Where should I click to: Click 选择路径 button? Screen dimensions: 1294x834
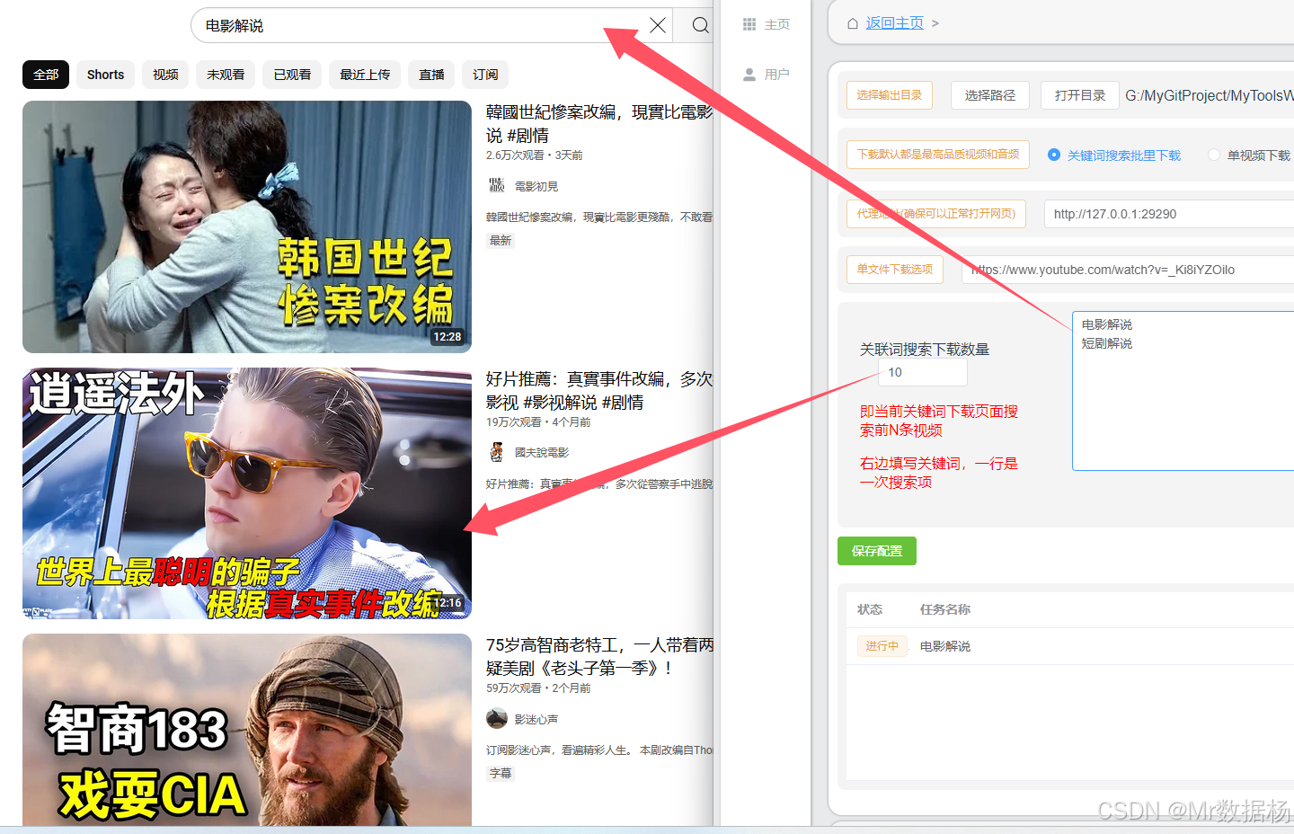pyautogui.click(x=990, y=94)
